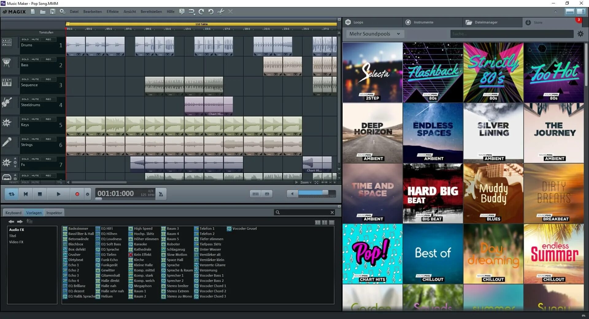Image resolution: width=589 pixels, height=319 pixels.
Task: Open the Datei menu
Action: 74,12
